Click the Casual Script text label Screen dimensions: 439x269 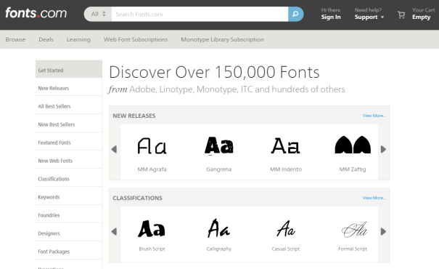point(286,249)
